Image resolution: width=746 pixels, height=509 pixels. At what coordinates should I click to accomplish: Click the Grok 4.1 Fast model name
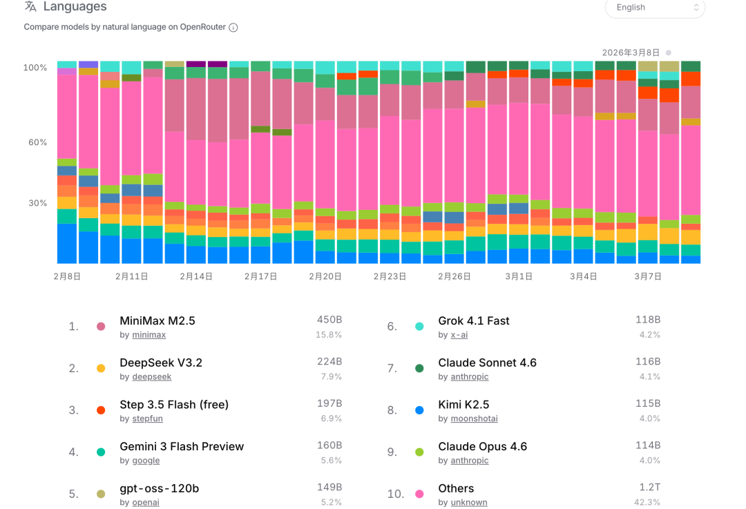click(473, 320)
